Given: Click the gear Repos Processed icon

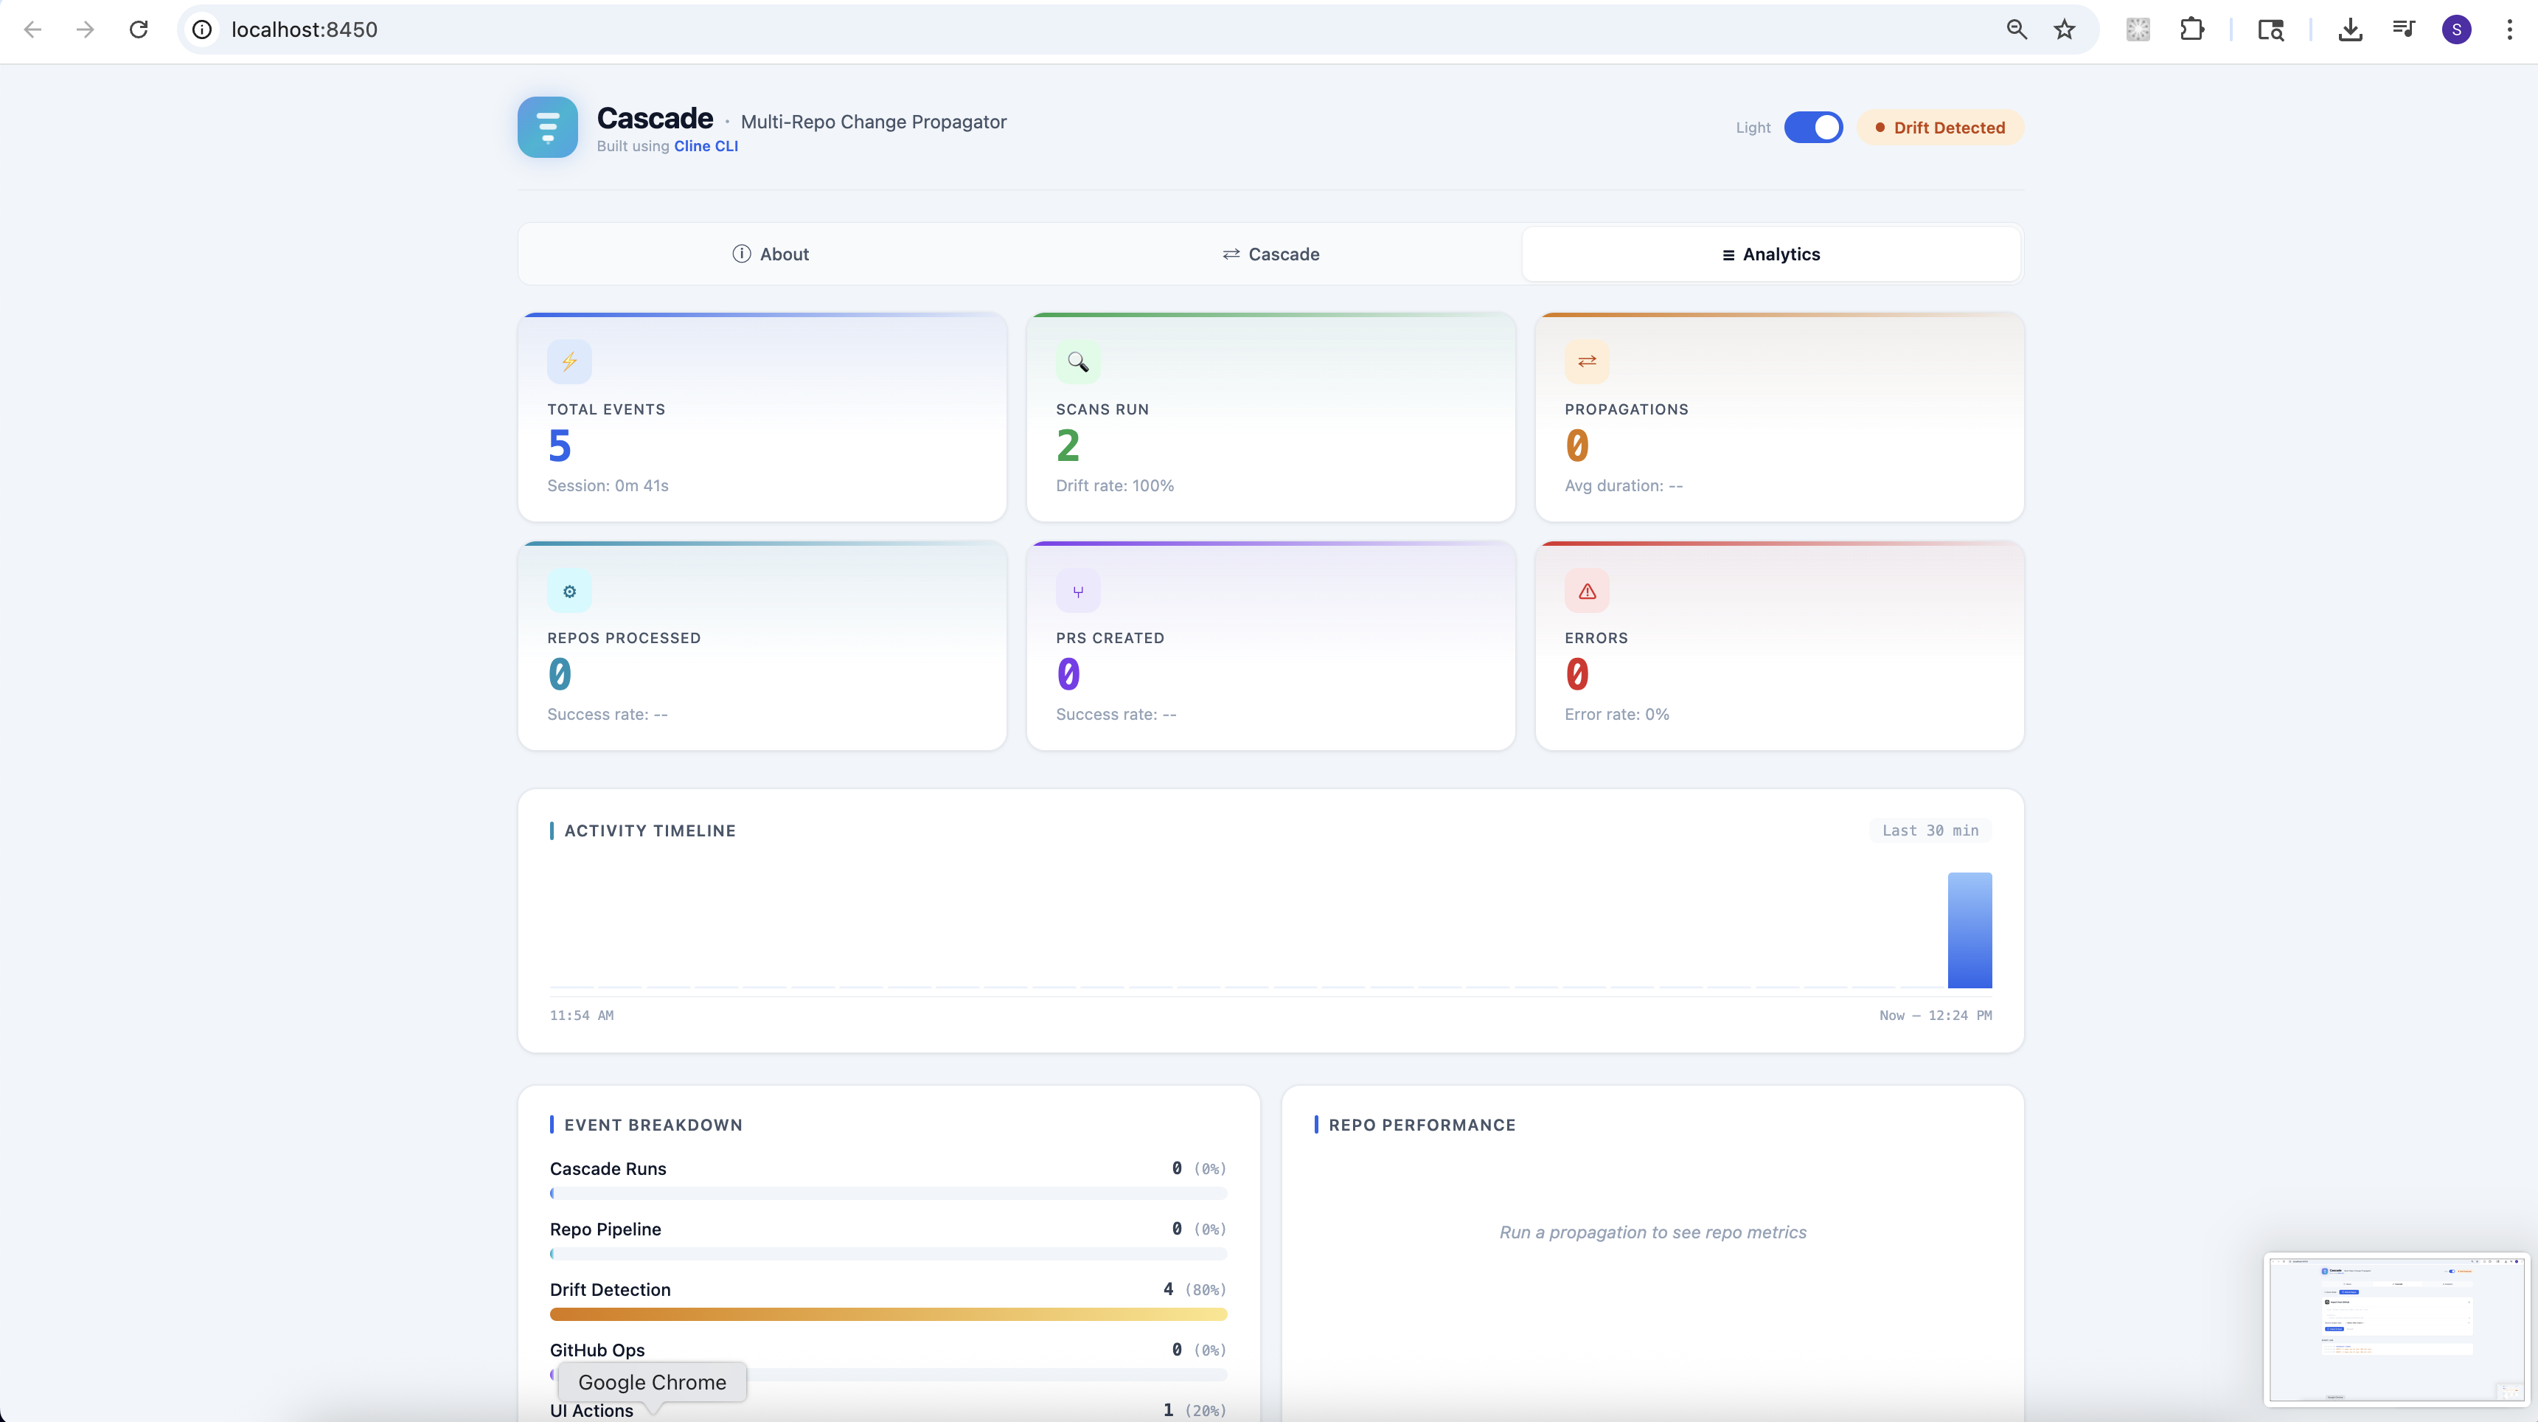Looking at the screenshot, I should (569, 592).
